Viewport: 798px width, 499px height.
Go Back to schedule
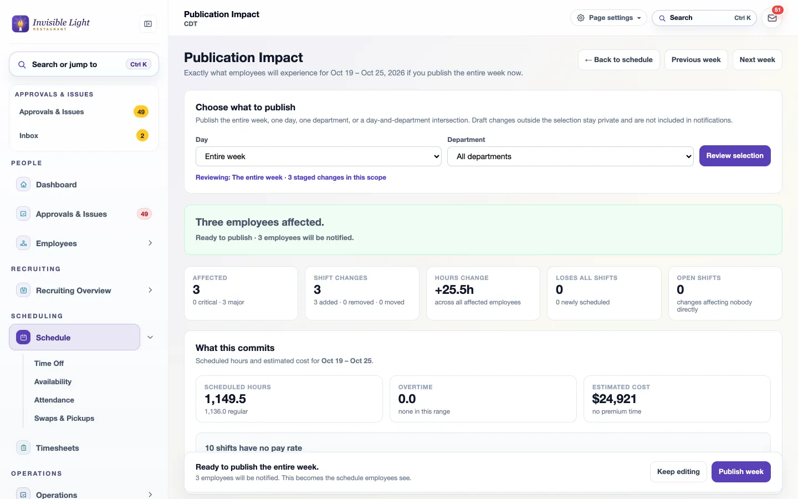coord(619,60)
